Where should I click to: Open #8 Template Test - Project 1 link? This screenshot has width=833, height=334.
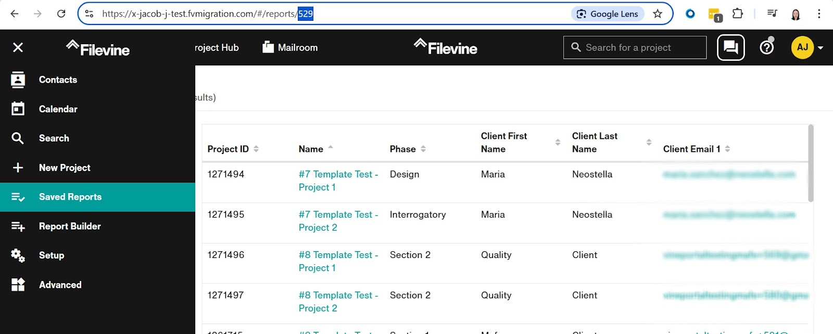(338, 261)
